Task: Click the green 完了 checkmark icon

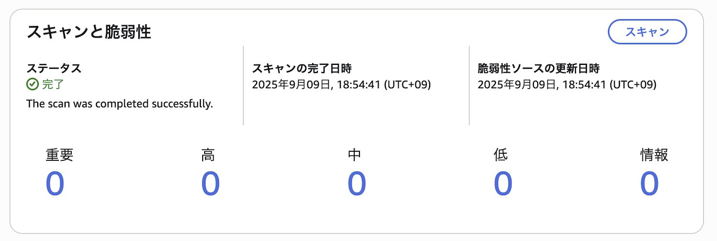Action: click(x=32, y=84)
